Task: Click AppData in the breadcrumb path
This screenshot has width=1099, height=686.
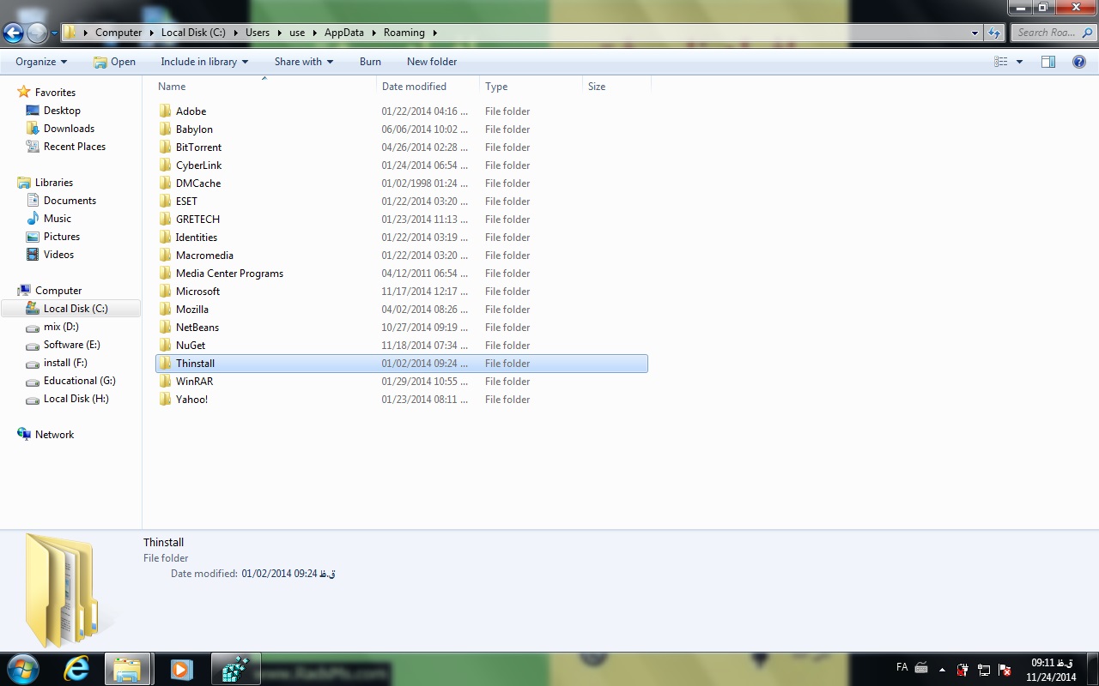Action: 343,33
